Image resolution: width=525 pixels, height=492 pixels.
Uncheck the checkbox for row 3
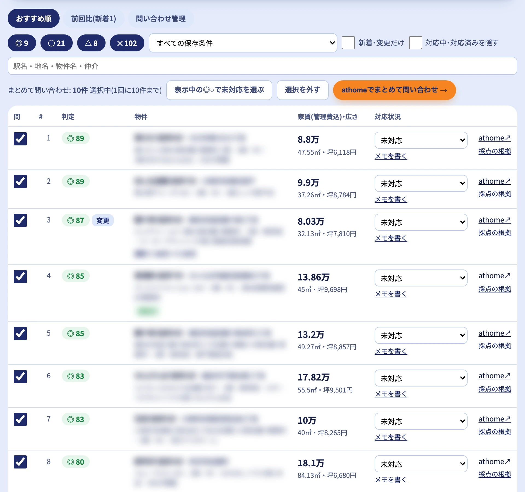[20, 220]
